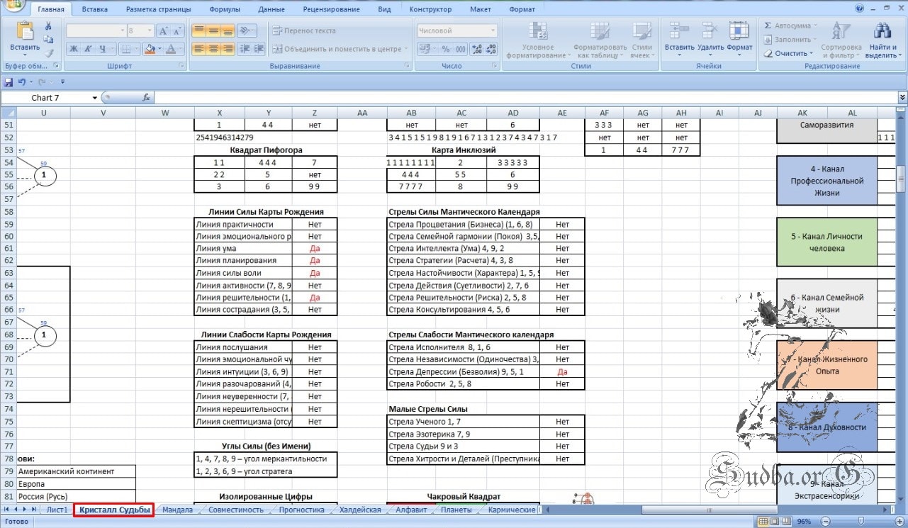Select the Page Layout view button in status bar

tap(775, 522)
